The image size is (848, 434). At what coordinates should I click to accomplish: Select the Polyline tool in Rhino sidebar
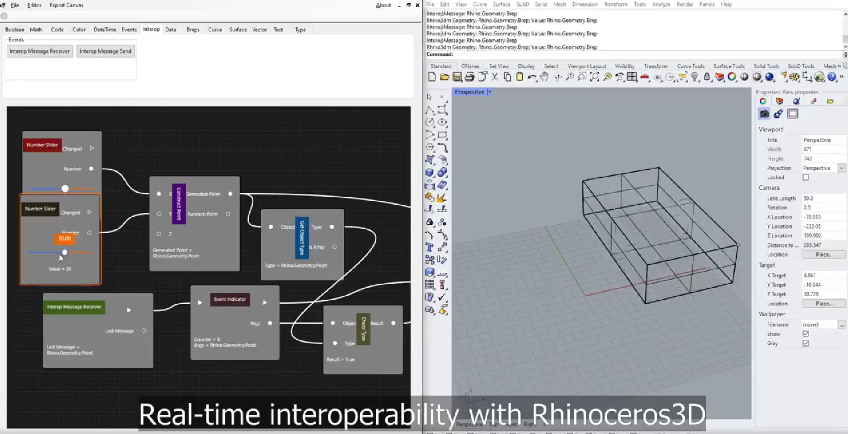(x=430, y=110)
